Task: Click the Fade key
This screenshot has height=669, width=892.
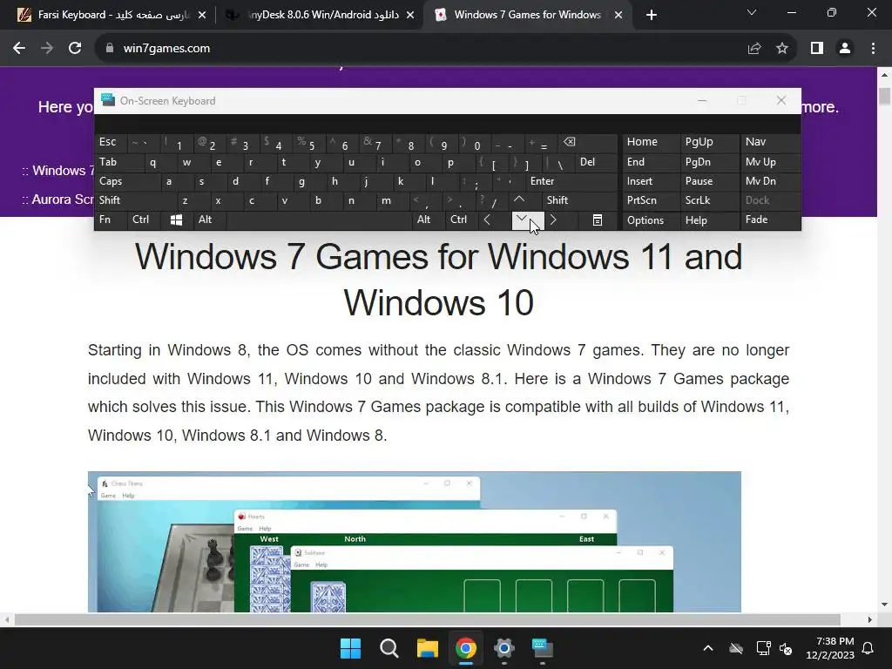Action: [770, 220]
